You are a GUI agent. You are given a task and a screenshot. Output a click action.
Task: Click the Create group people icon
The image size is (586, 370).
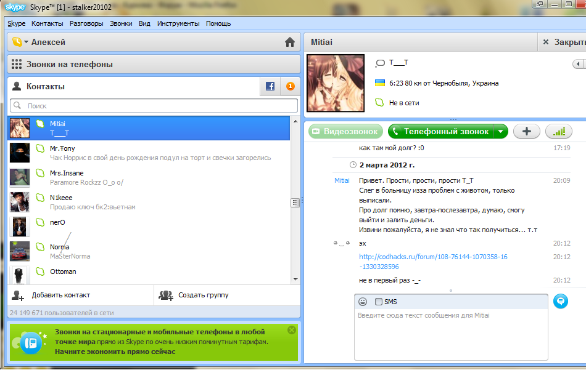(165, 295)
